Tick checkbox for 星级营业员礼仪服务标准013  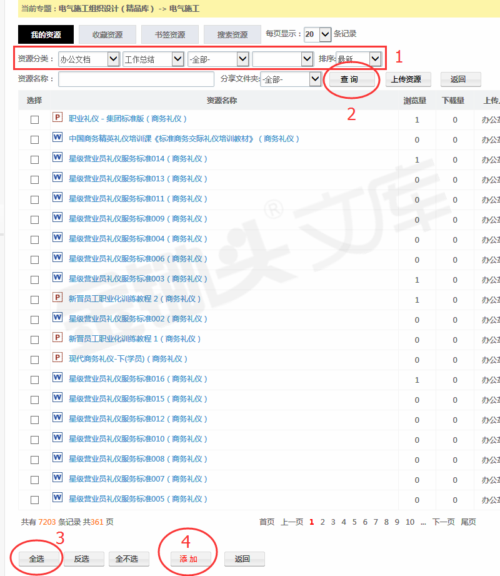[35, 179]
